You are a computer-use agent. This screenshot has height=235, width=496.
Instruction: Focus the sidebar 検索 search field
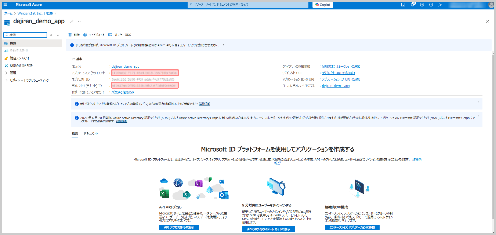click(25, 35)
